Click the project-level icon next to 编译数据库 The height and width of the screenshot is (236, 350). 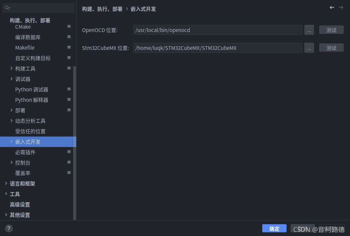(x=69, y=37)
